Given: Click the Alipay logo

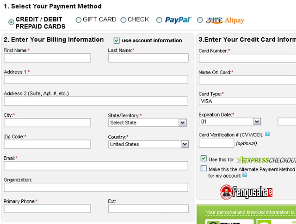Looking at the screenshot, I should click(225, 20).
